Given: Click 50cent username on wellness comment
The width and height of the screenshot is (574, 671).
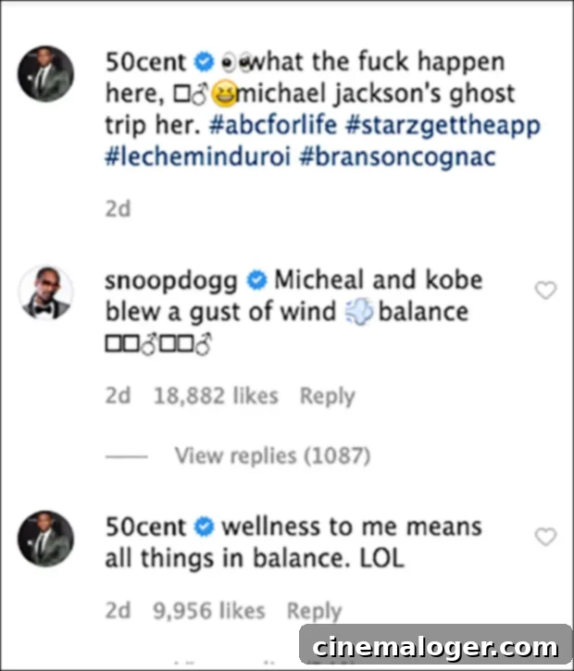Looking at the screenshot, I should 147,527.
